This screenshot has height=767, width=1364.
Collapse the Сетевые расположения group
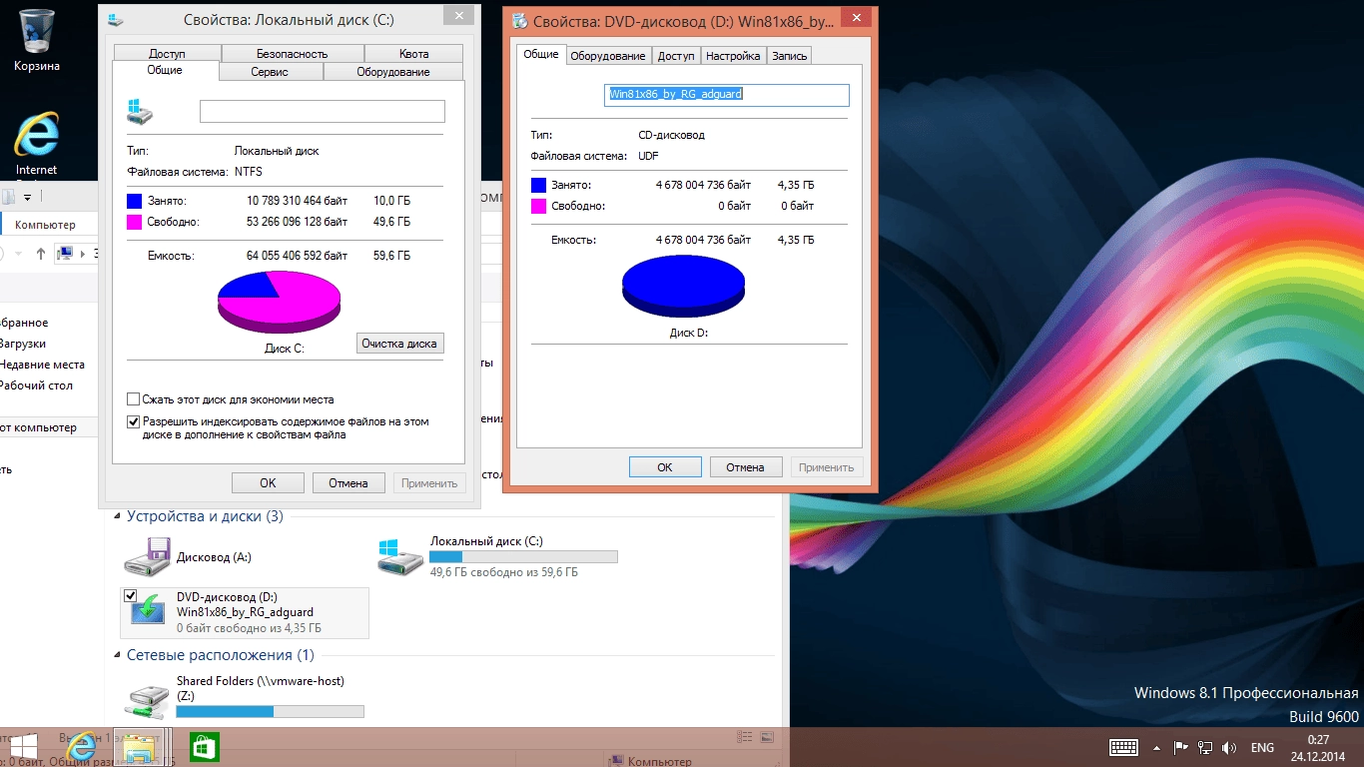tap(117, 655)
